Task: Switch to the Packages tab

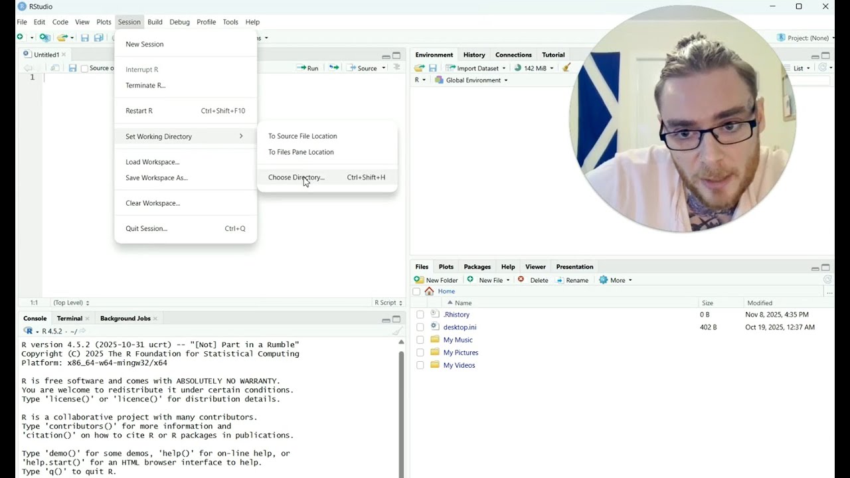Action: [477, 267]
